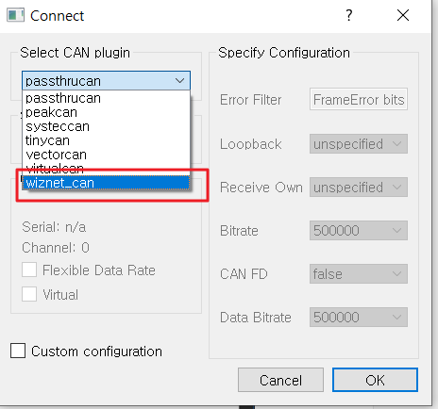Select passthrucan from the plugin list
The height and width of the screenshot is (409, 438).
106,98
